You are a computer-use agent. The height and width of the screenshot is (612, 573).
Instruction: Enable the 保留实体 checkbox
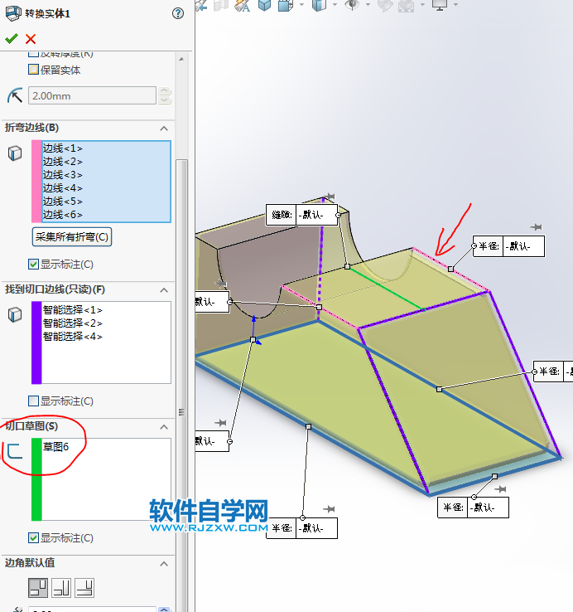point(34,70)
